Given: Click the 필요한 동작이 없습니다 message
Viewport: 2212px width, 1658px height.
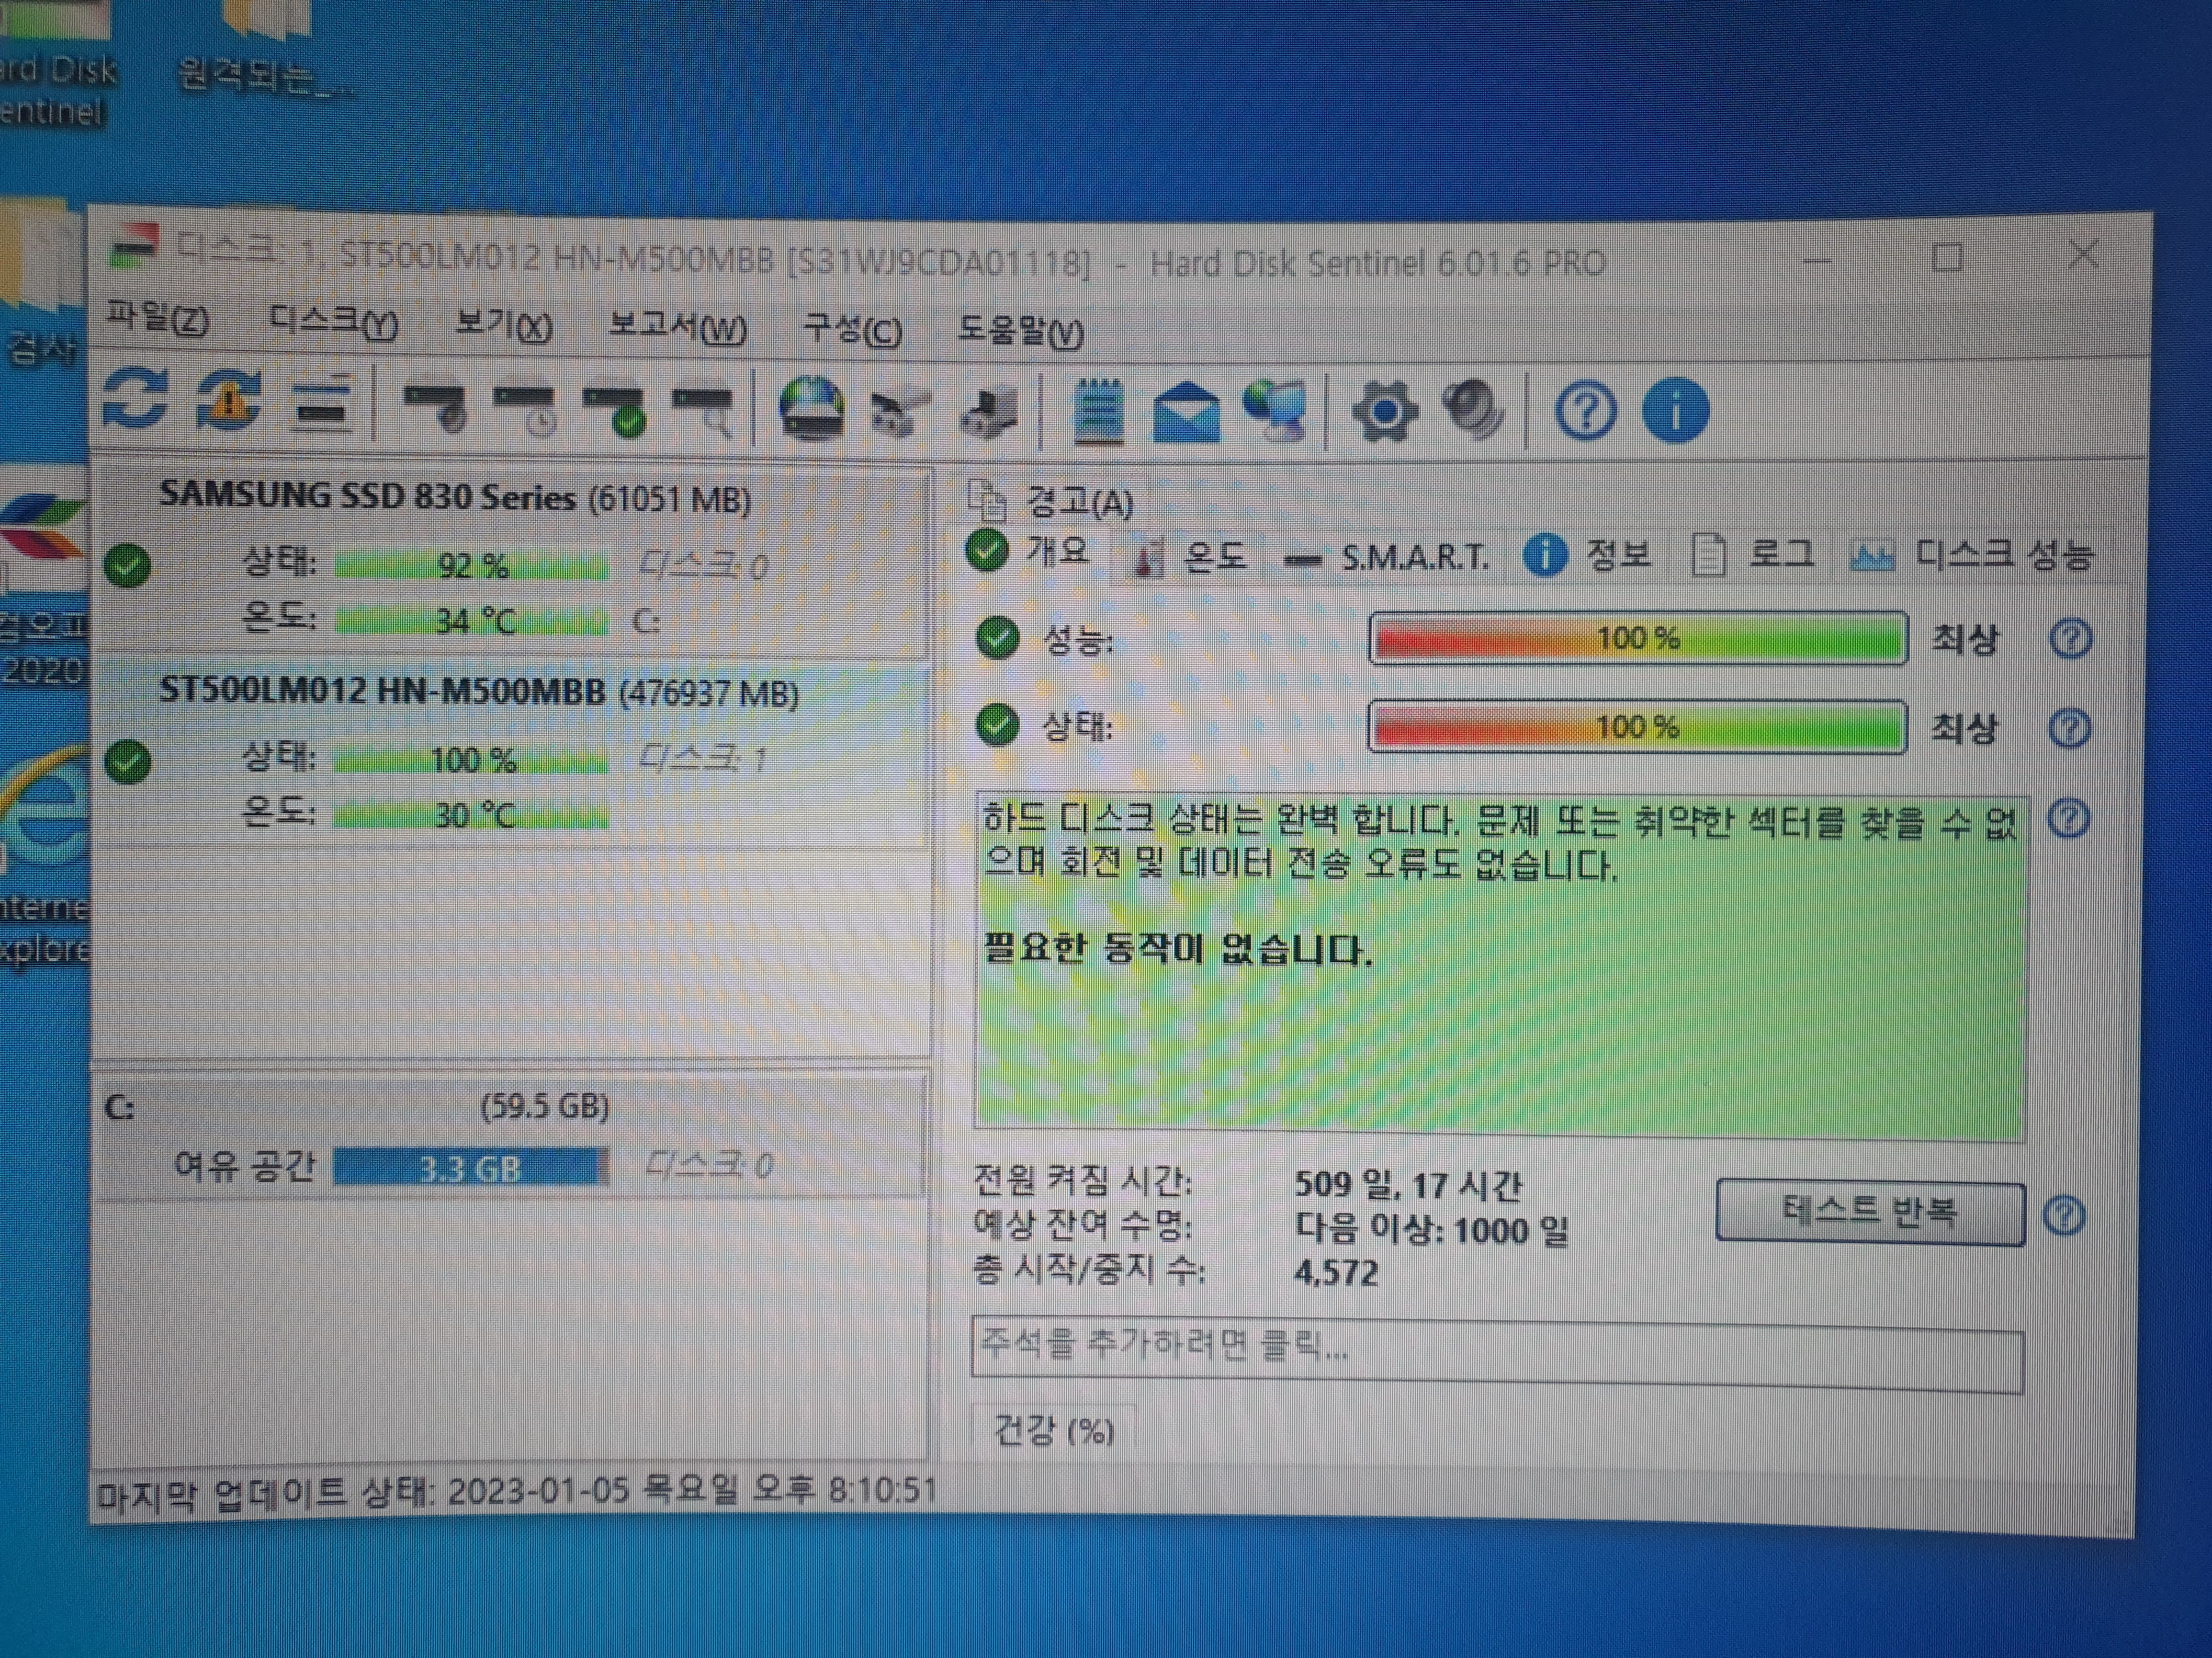Looking at the screenshot, I should [x=1178, y=949].
